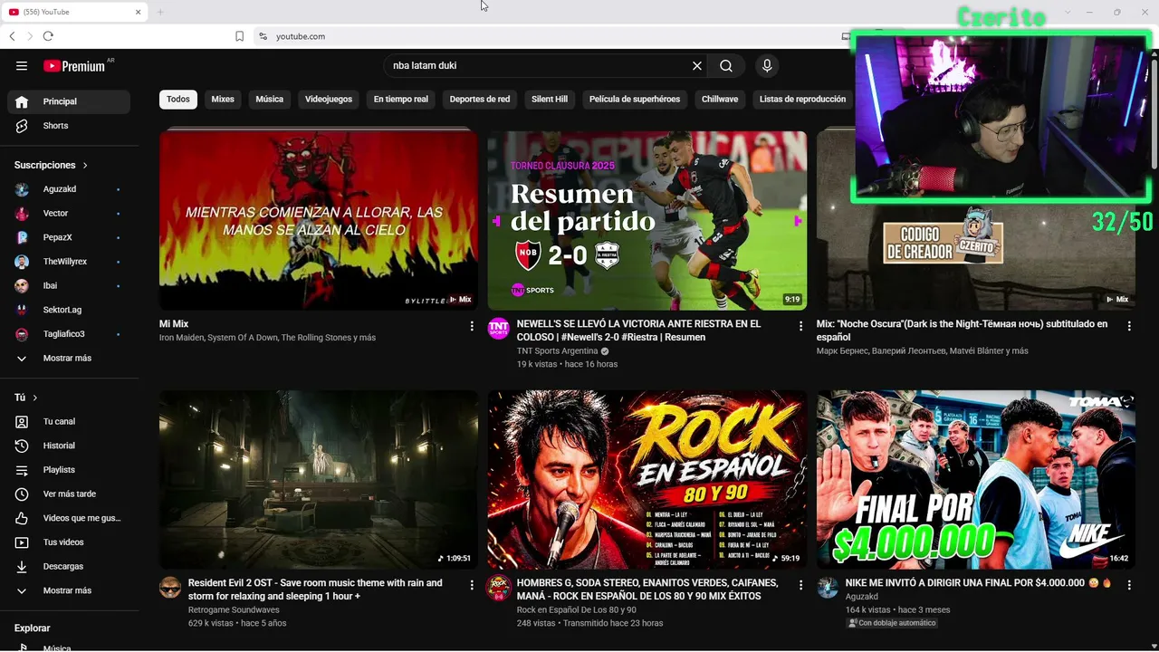Open options menu for Noche Oscura mix
Screen dimensions: 1159x652
click(x=1129, y=326)
